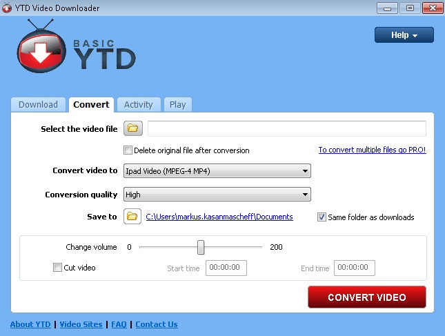Browse for video file using folder icon
Screen dimensions: 445x336
[133, 128]
